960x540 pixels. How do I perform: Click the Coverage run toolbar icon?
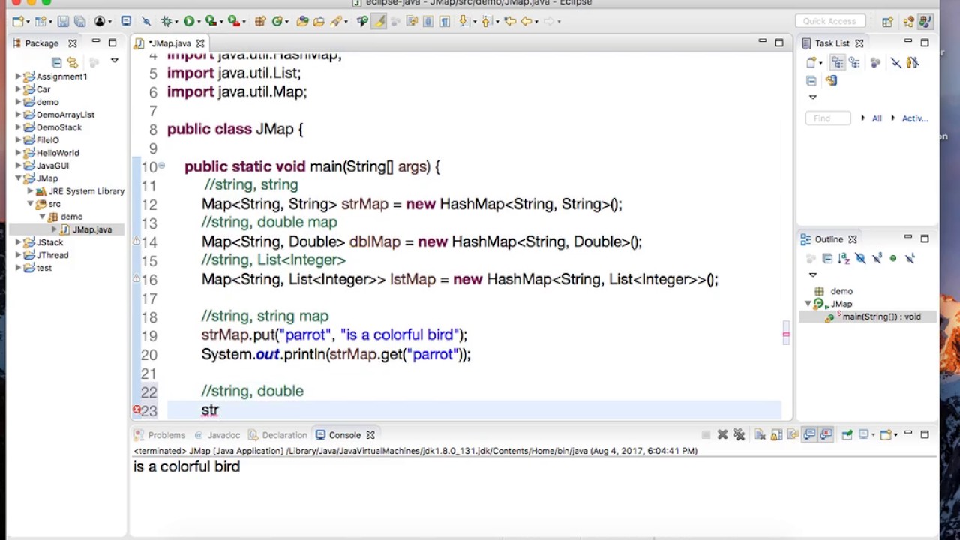point(211,21)
